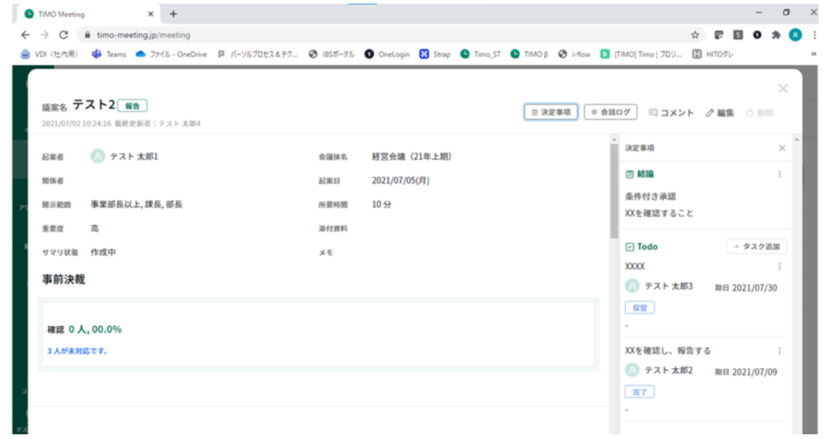832x439 pixels.
Task: Reload the page in browser
Action: (x=63, y=35)
